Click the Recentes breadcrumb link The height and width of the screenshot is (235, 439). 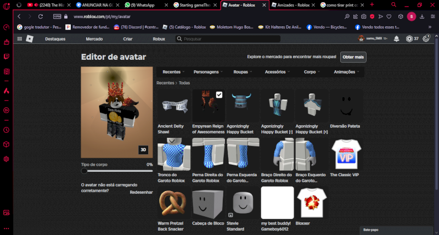click(x=165, y=83)
